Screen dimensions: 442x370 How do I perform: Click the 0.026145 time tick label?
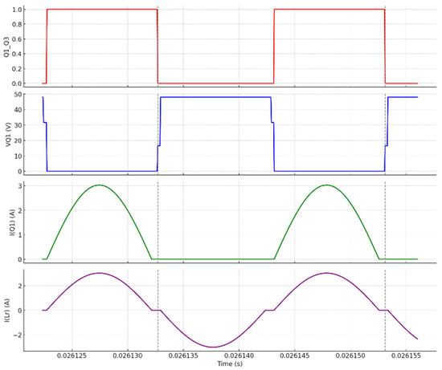tap(295, 356)
